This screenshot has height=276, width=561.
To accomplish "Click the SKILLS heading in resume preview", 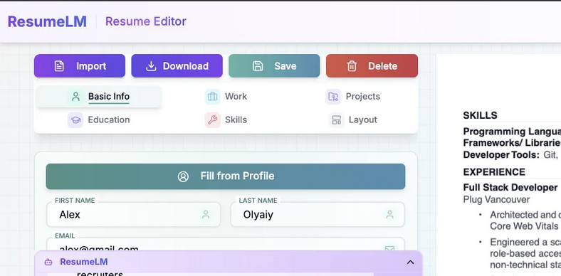I will (480, 115).
